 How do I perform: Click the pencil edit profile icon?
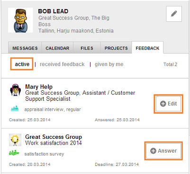point(174,14)
